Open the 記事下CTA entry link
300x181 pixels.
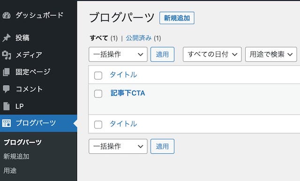pos(128,93)
